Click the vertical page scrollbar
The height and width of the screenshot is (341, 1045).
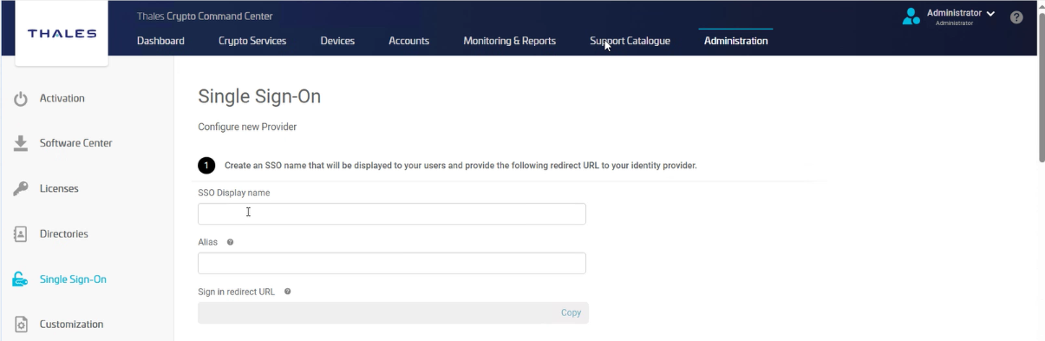(x=1041, y=87)
